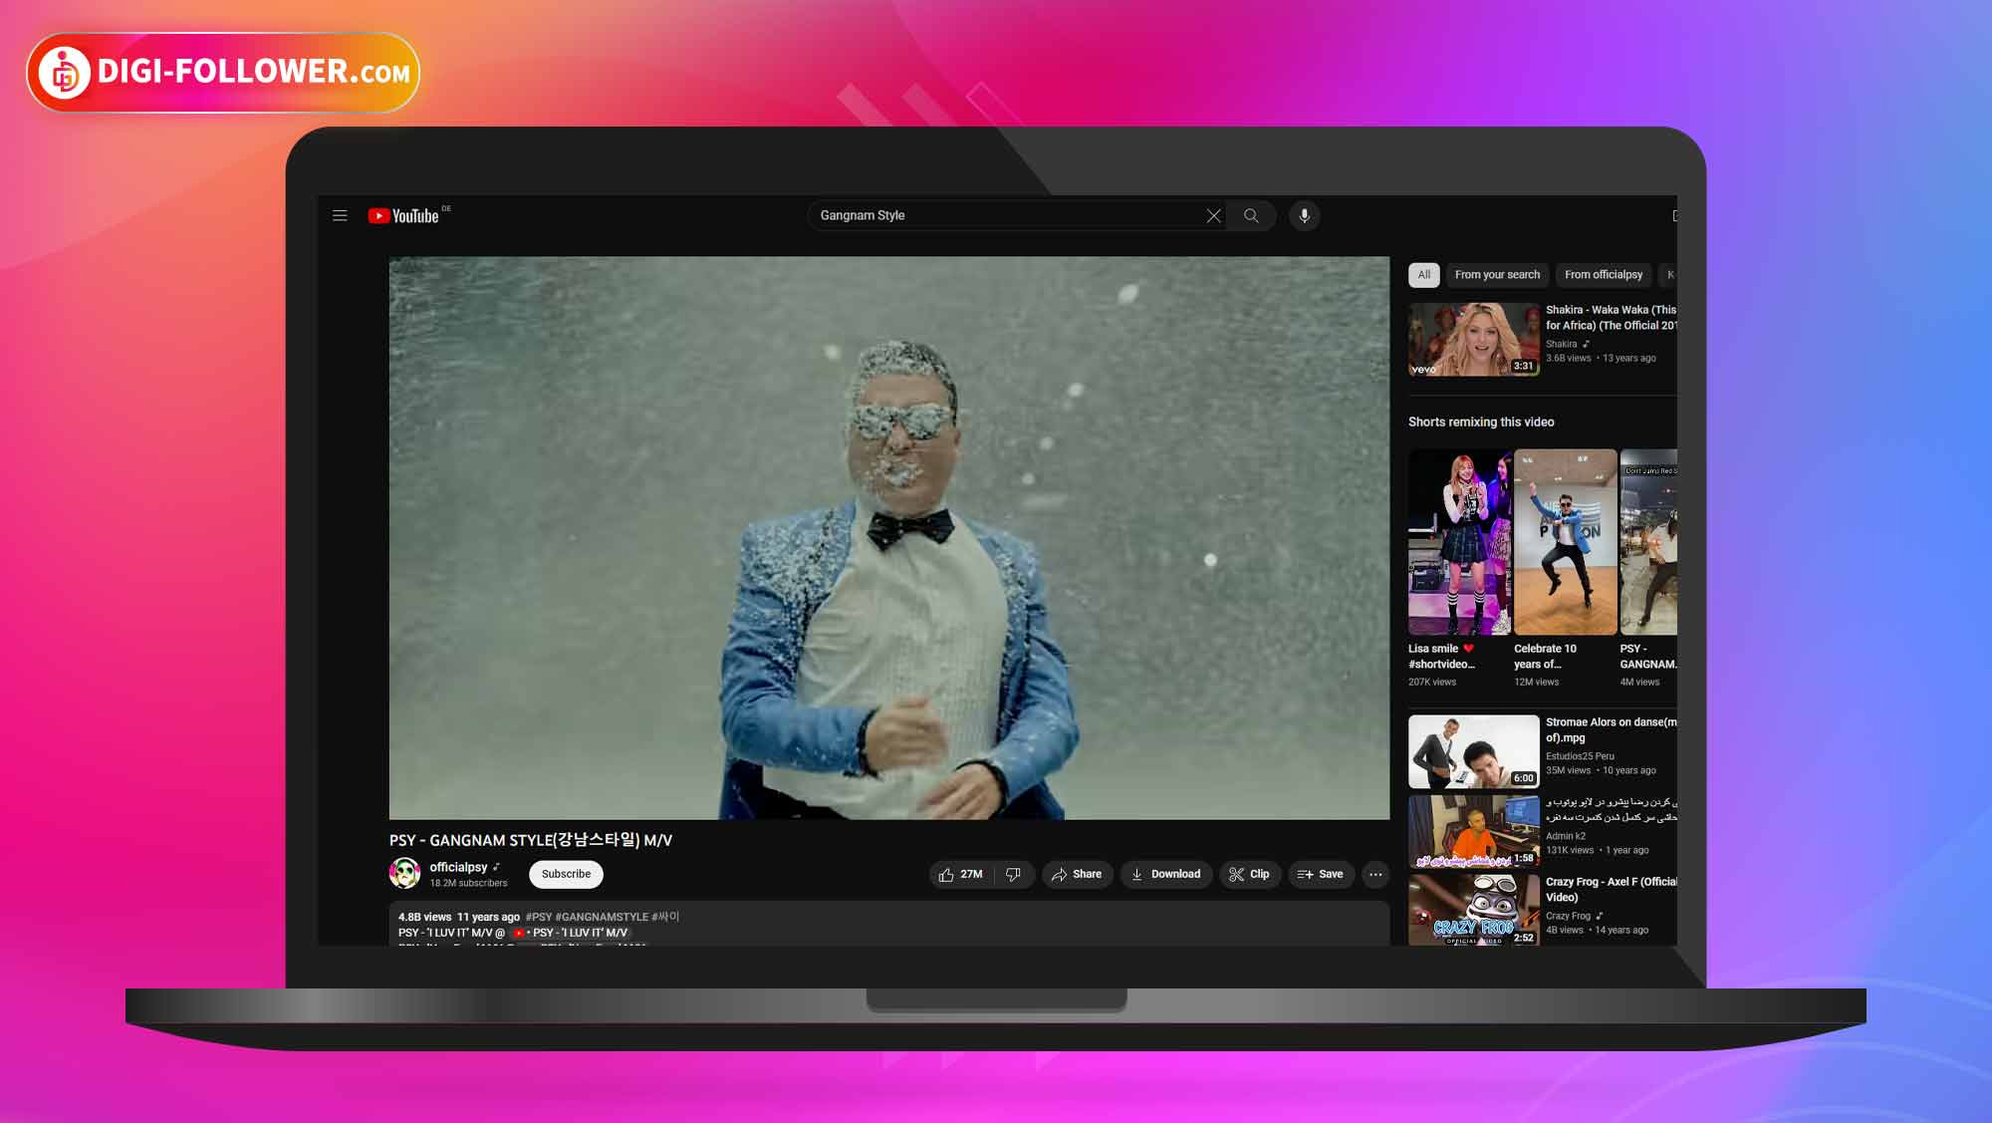1992x1123 pixels.
Task: Click the YouTube logo
Action: [404, 215]
